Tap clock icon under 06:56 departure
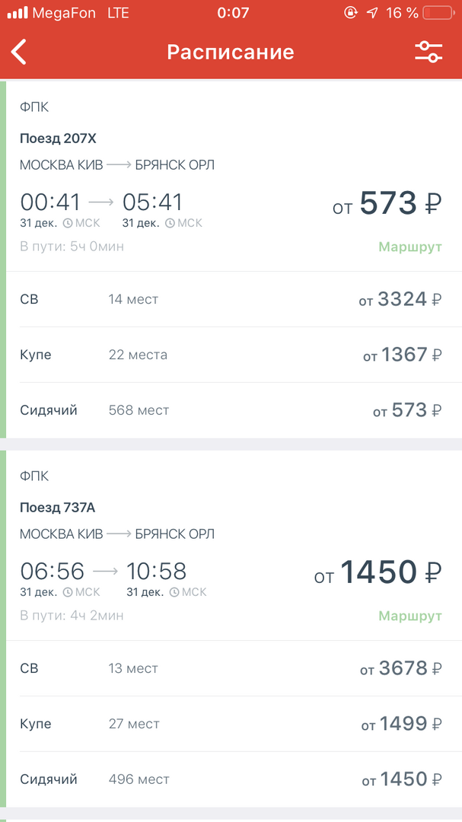Viewport: 462px width, 822px height. point(68,592)
